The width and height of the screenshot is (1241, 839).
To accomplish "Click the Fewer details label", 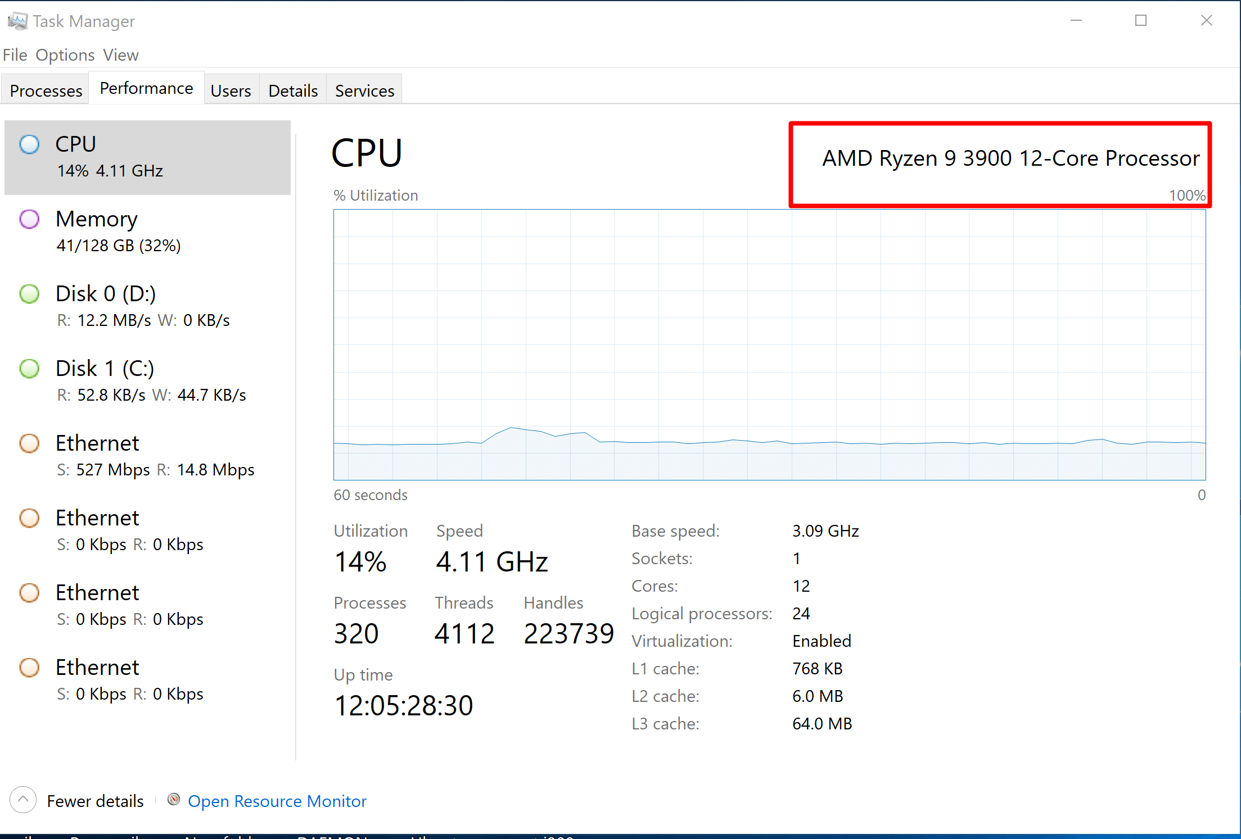I will 95,801.
